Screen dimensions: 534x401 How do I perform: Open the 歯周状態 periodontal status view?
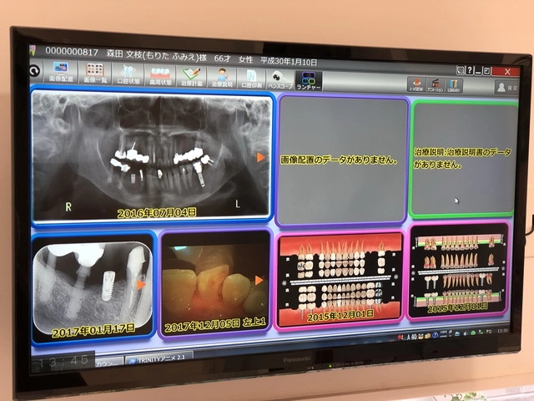tap(160, 76)
